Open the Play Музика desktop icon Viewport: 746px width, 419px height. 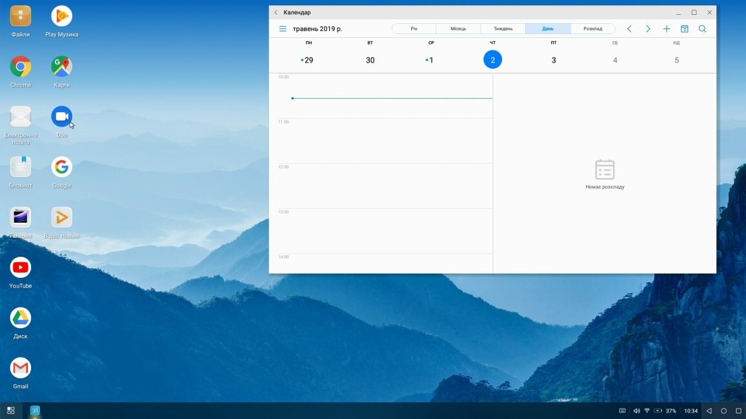(62, 16)
